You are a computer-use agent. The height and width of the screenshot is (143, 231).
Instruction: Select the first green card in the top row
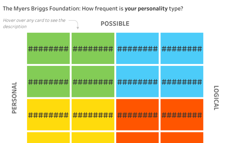click(x=48, y=49)
